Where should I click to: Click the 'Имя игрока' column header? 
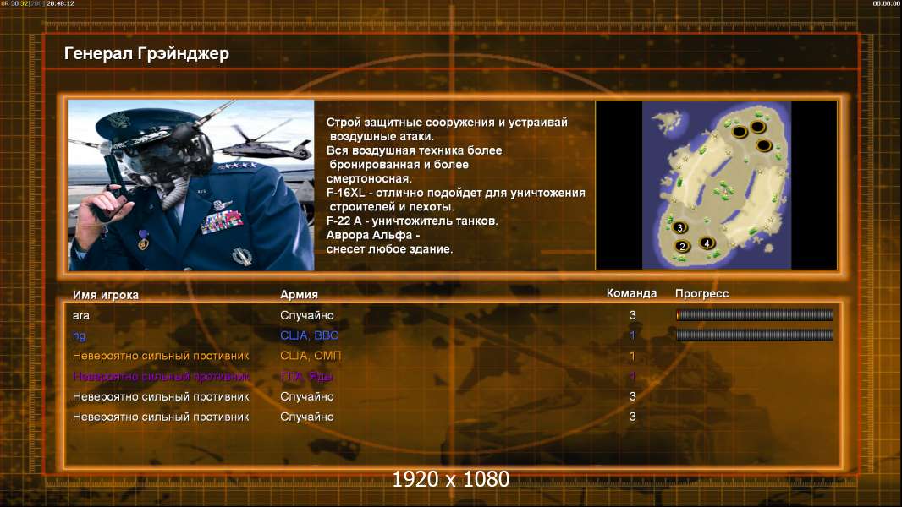tap(105, 295)
